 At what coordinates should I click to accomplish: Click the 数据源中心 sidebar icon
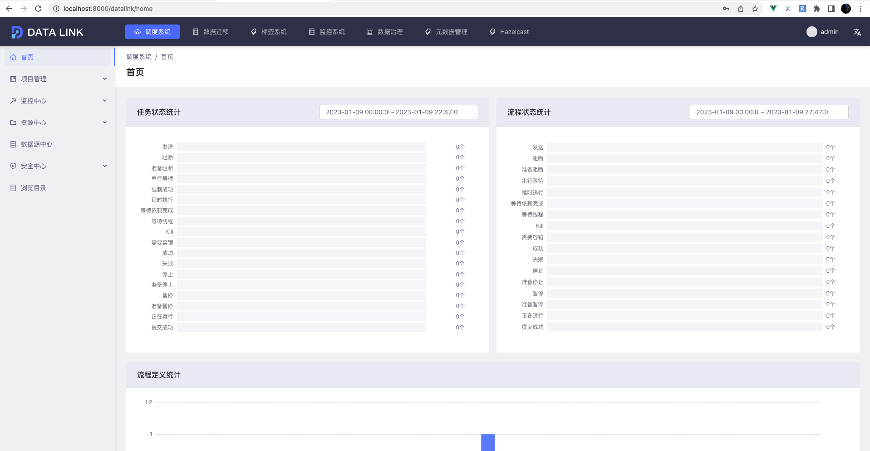click(x=13, y=144)
